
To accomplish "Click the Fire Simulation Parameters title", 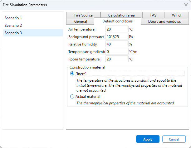I will coord(25,5).
